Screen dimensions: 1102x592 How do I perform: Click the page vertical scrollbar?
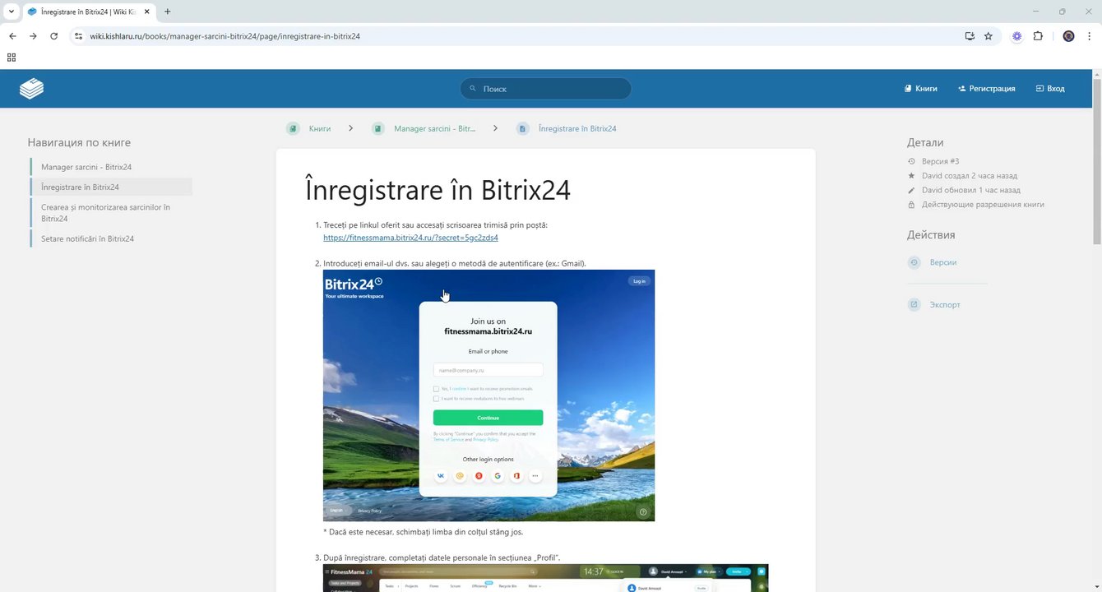1097,160
